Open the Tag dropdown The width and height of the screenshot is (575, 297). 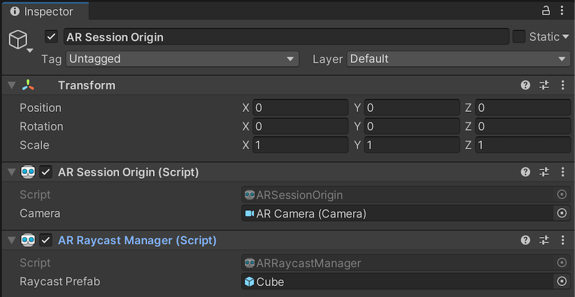pyautogui.click(x=183, y=59)
